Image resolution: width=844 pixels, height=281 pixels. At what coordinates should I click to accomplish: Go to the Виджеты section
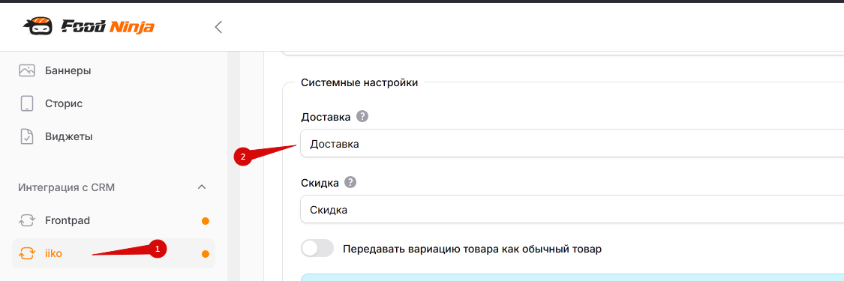tap(113, 136)
